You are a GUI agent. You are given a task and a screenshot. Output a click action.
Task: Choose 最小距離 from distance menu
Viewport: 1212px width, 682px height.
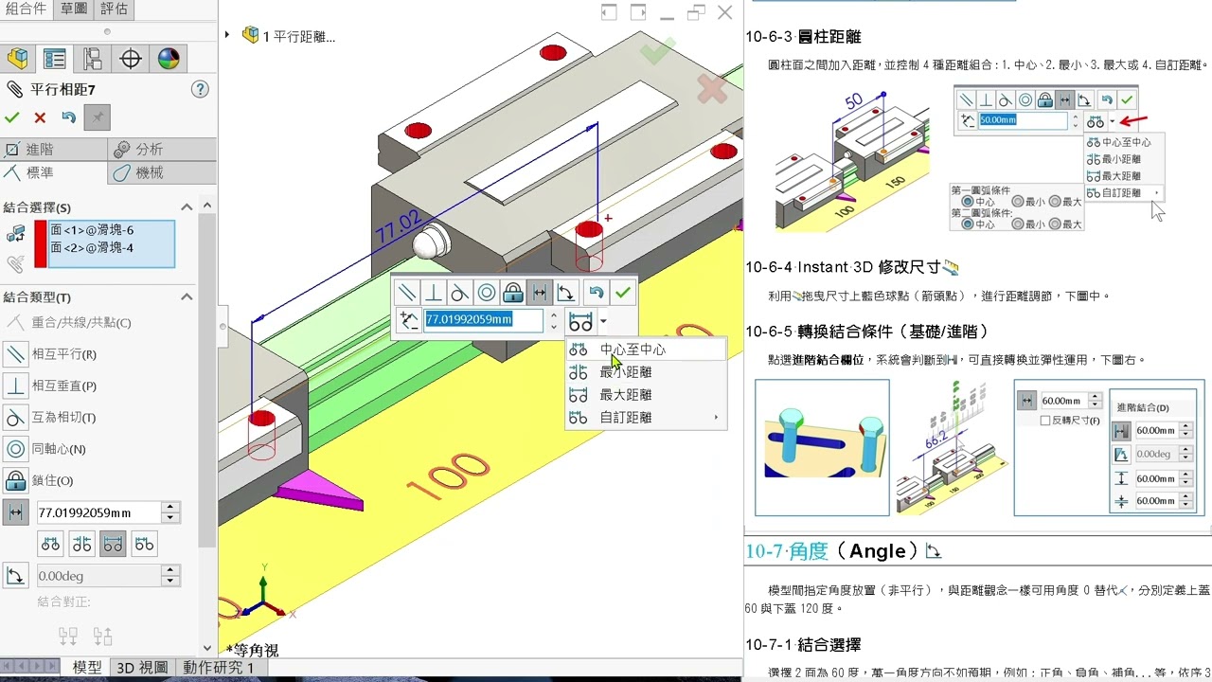pos(646,372)
